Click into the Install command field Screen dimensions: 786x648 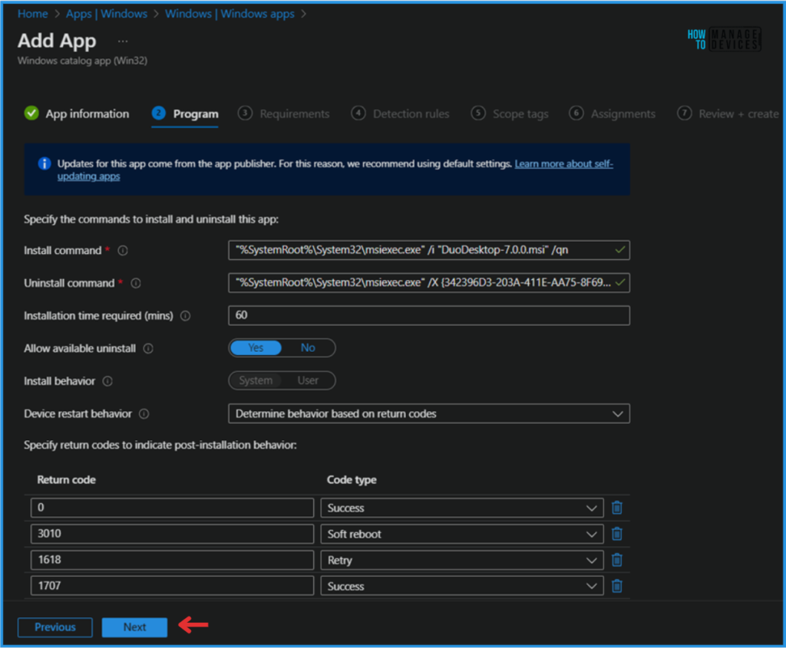click(x=429, y=250)
